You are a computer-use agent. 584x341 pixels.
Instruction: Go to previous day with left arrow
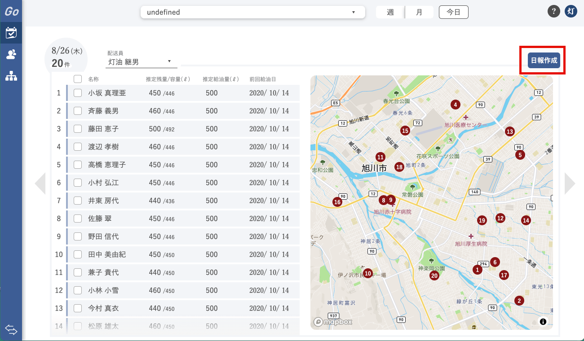click(40, 184)
